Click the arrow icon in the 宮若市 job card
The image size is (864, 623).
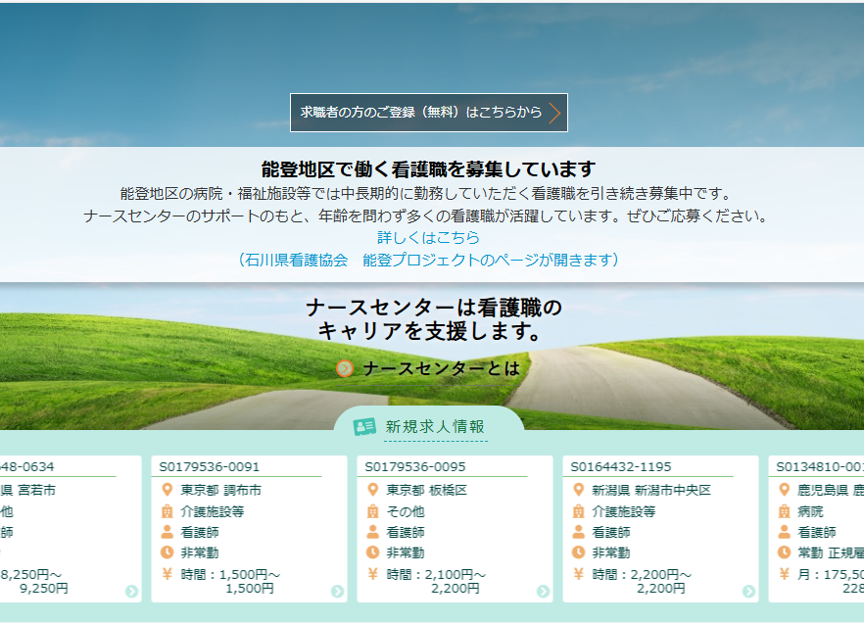pos(131,591)
